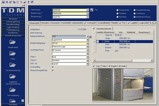Image resolution: width=159 pixels, height=106 pixels.
Task: Open the Bezeichnung 2 dropdown arrow
Action: pyautogui.click(x=88, y=17)
